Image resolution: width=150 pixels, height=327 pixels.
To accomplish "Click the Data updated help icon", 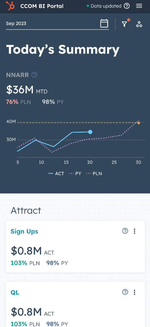I will tap(127, 6).
